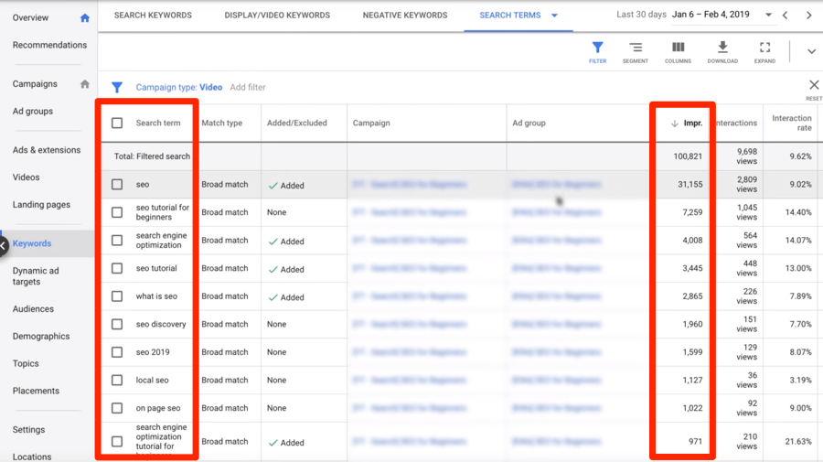The image size is (823, 462).
Task: Select all rows using the header checkbox
Action: 117,124
